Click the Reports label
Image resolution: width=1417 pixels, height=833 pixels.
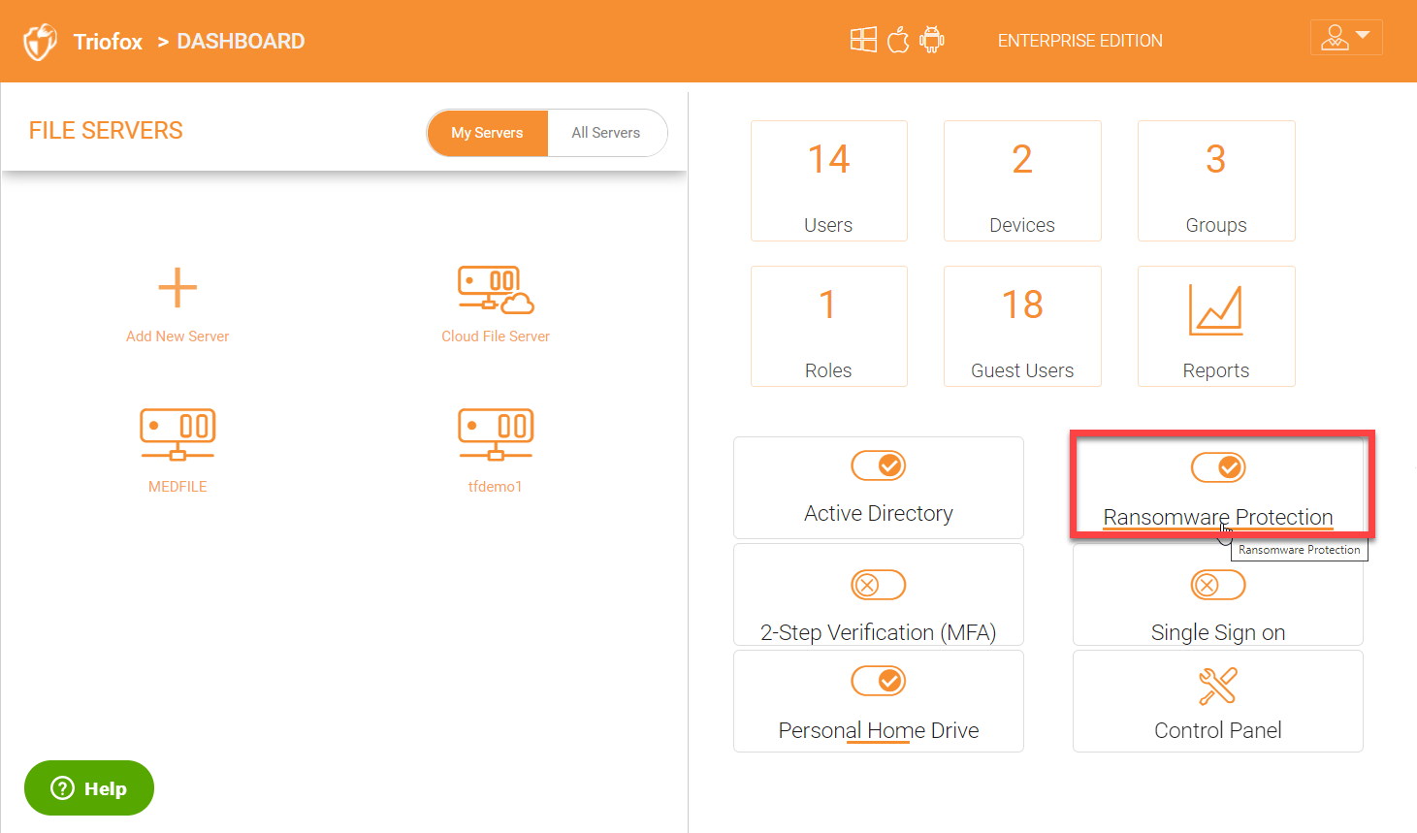1216,370
